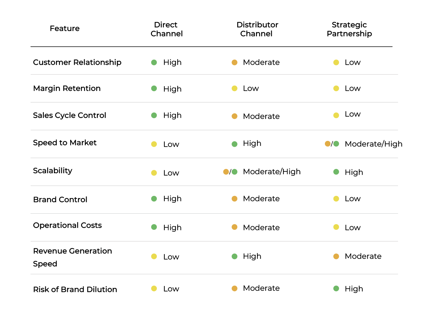
Task: Click the Feature column header
Action: [65, 28]
